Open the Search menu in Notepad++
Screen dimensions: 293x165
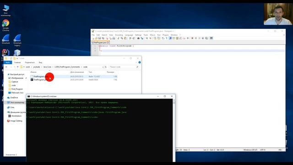click(104, 35)
